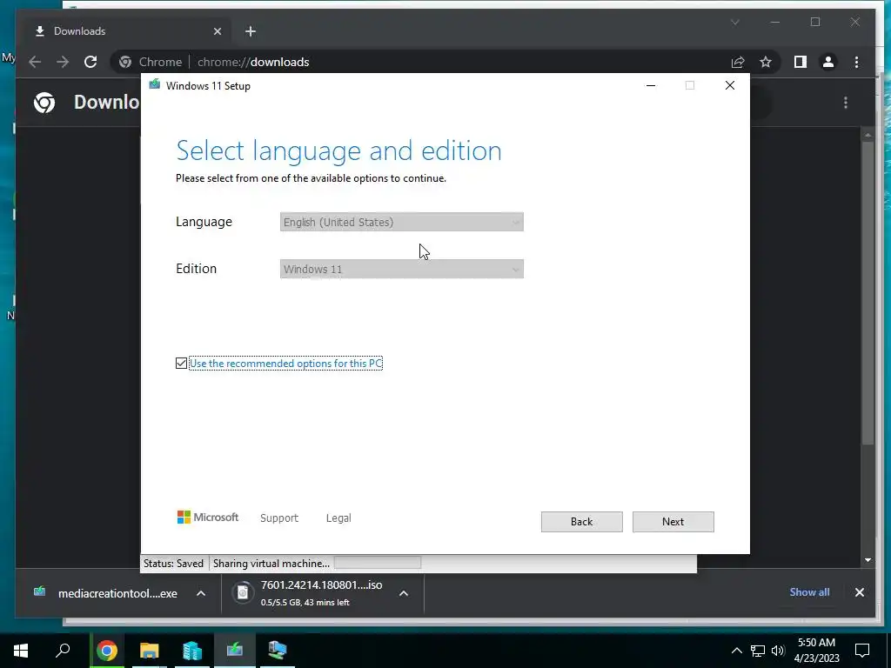
Task: Open the taskbar clock showing 5:50 AM
Action: pyautogui.click(x=816, y=651)
